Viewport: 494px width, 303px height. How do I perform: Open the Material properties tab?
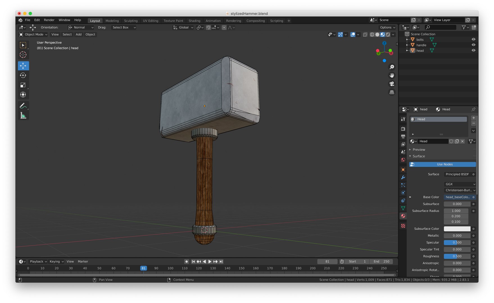point(403,216)
